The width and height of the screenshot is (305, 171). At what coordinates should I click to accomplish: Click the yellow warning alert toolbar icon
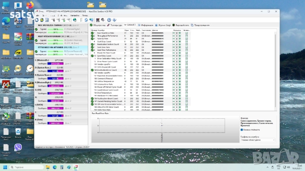click(x=42, y=20)
